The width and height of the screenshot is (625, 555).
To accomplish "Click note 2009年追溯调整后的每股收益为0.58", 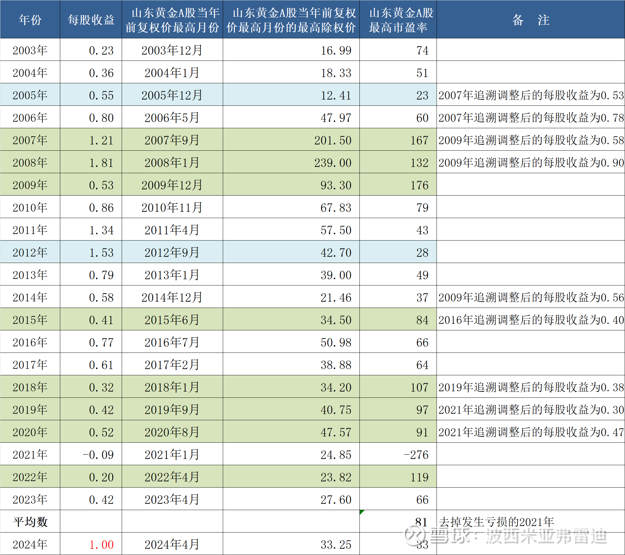I will point(531,140).
